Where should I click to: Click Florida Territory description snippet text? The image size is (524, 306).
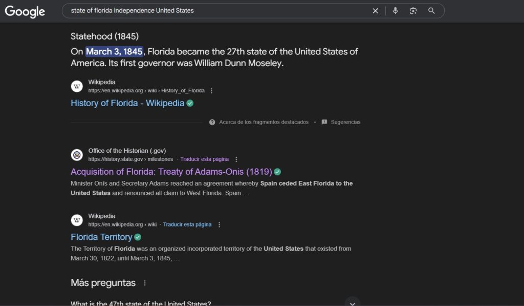(x=211, y=253)
